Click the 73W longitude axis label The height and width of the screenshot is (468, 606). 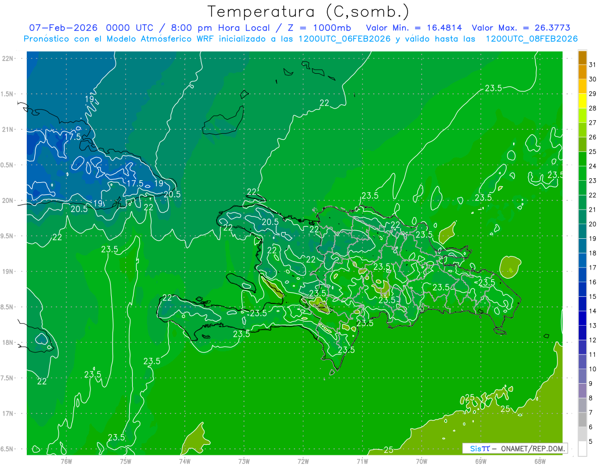243,461
